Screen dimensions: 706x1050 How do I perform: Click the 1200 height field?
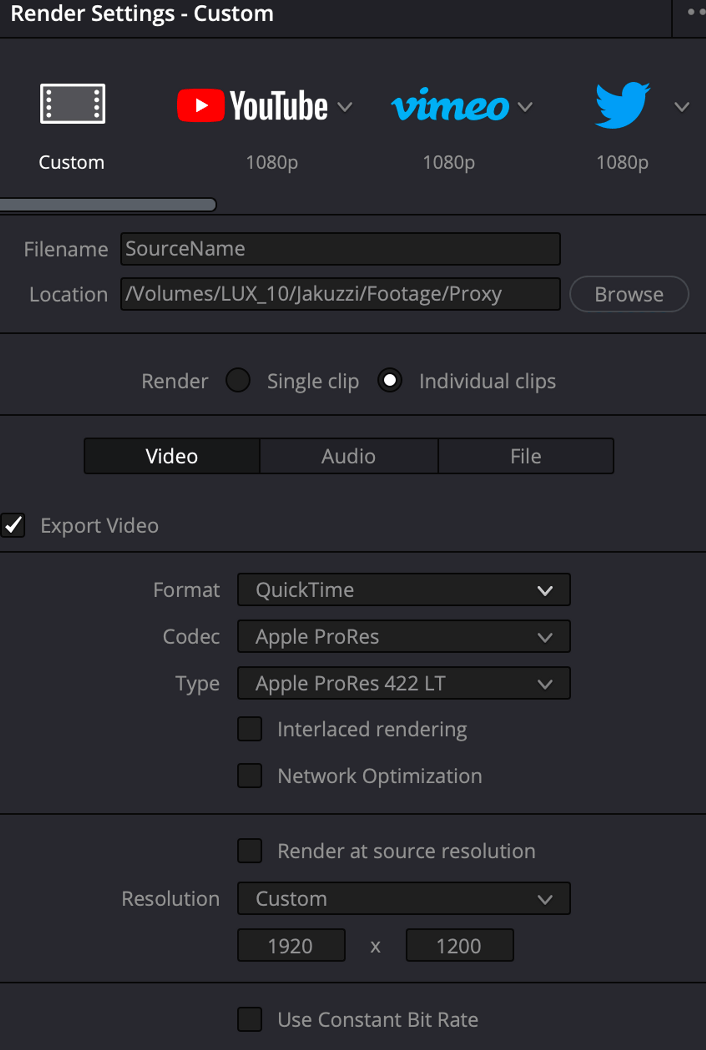pyautogui.click(x=460, y=945)
